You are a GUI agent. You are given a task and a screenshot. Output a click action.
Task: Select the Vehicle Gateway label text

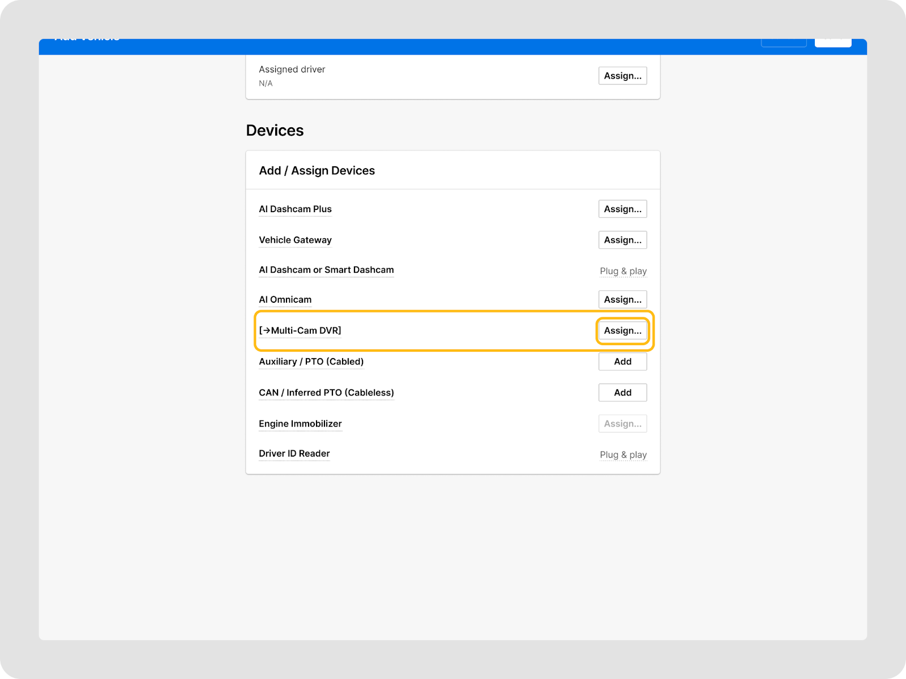(x=295, y=240)
